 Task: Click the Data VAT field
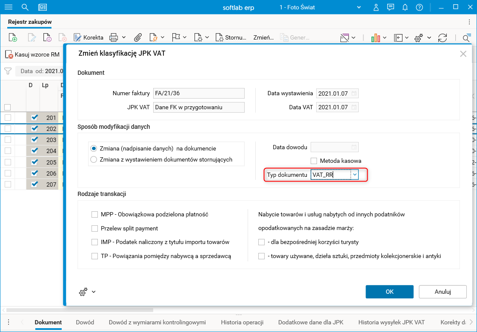337,107
